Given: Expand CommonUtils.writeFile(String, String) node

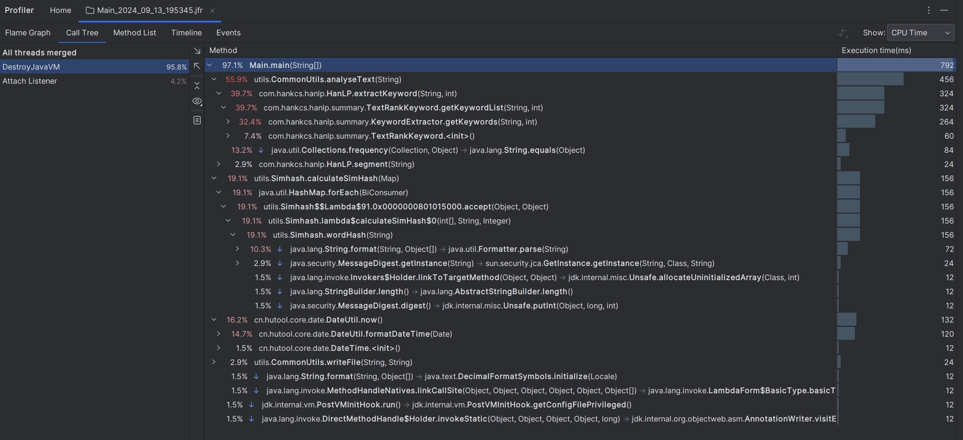Looking at the screenshot, I should [x=214, y=362].
